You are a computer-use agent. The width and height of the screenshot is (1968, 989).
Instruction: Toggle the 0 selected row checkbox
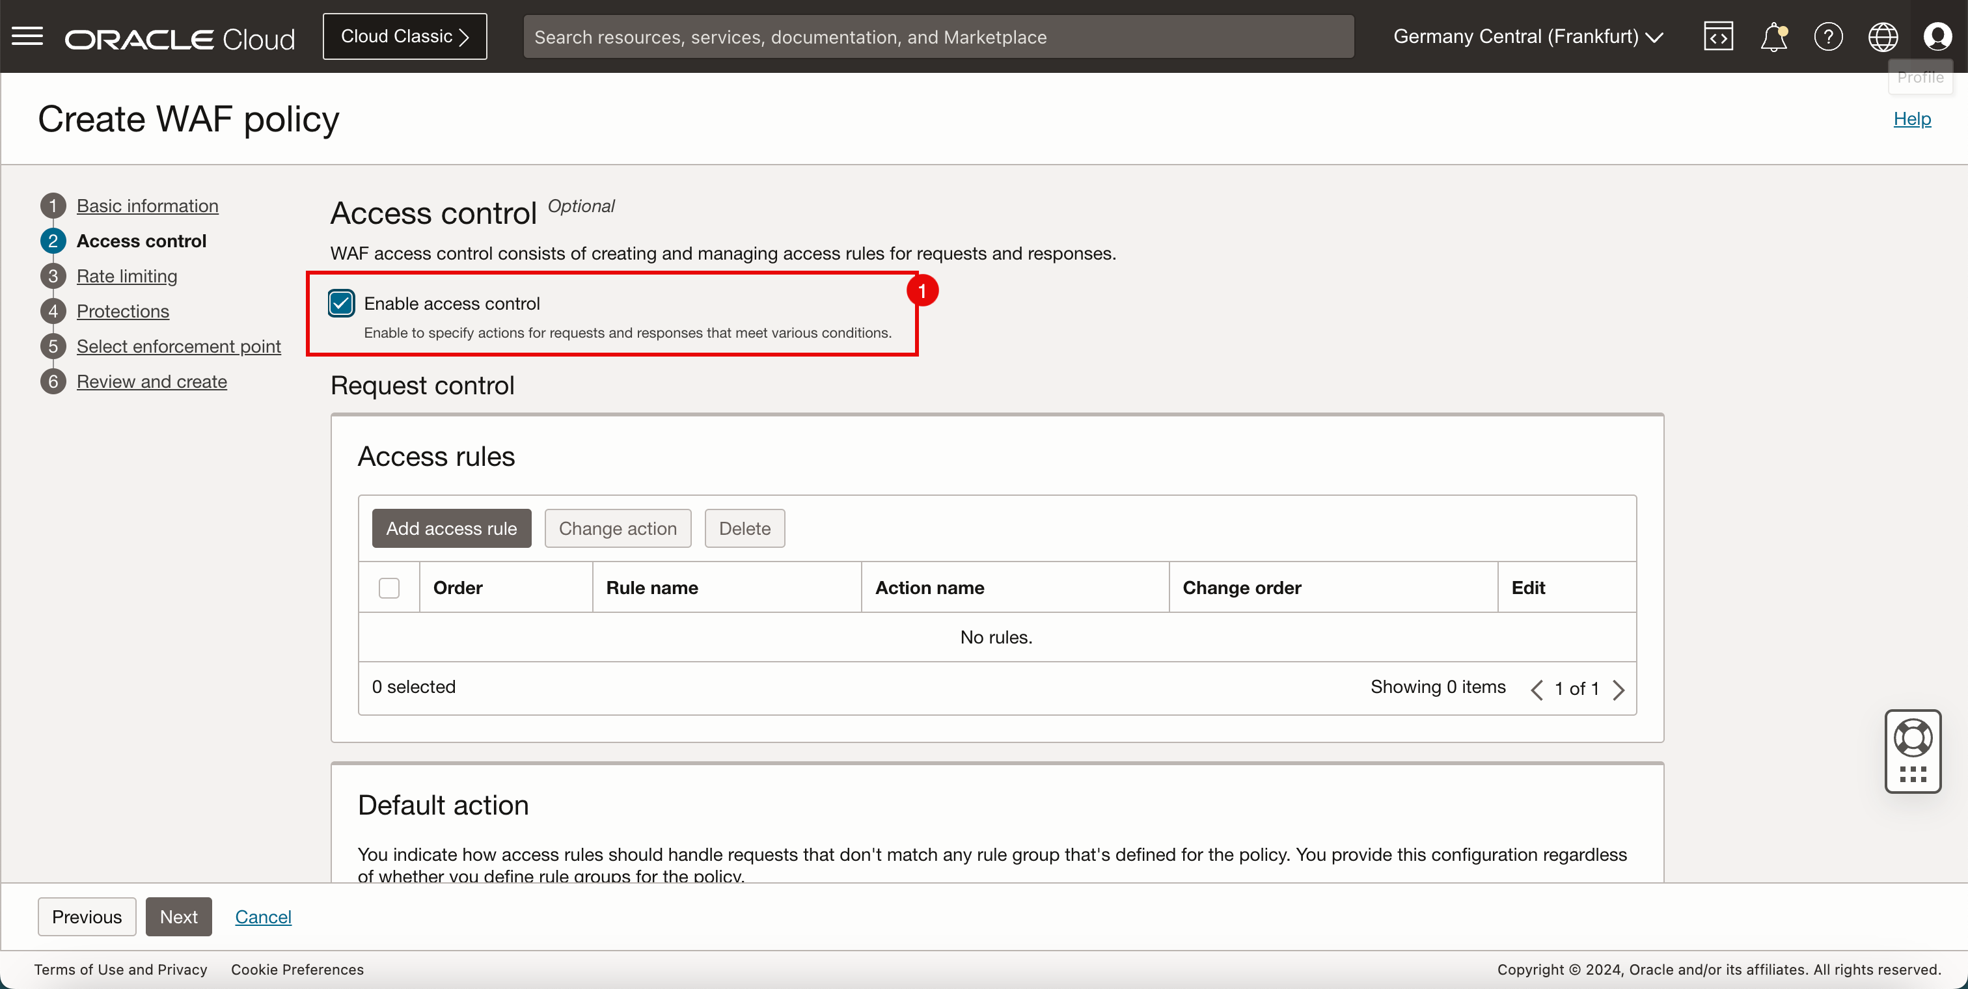pyautogui.click(x=389, y=588)
